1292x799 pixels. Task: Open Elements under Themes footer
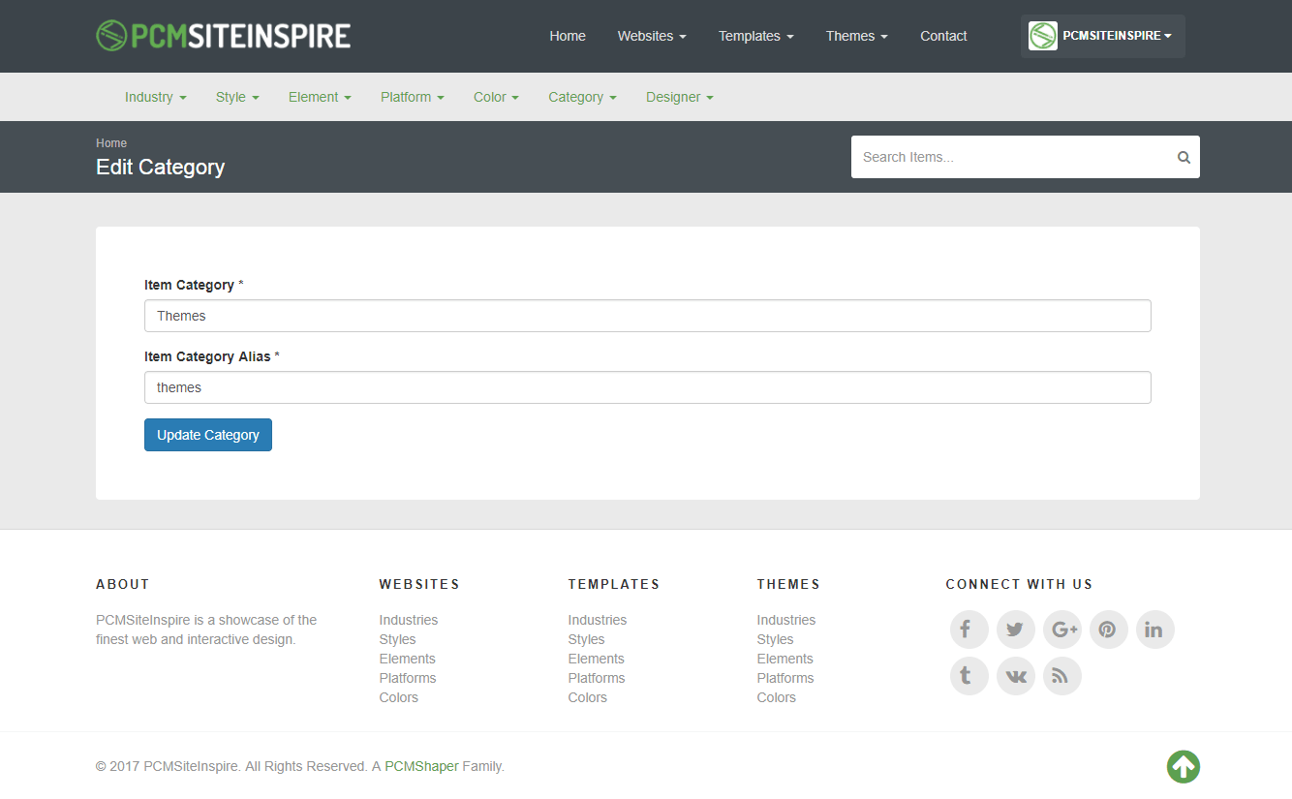pos(785,659)
